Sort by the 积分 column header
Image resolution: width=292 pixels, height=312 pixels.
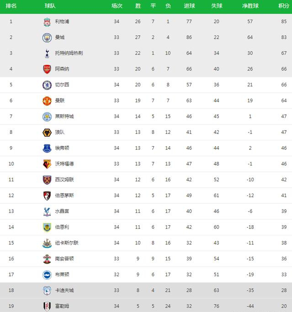(x=284, y=6)
